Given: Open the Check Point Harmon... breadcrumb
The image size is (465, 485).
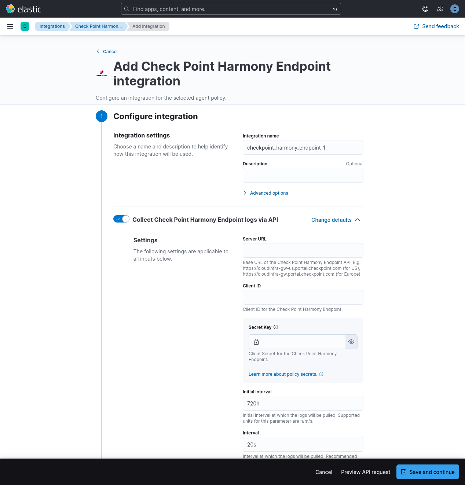Looking at the screenshot, I should tap(98, 26).
